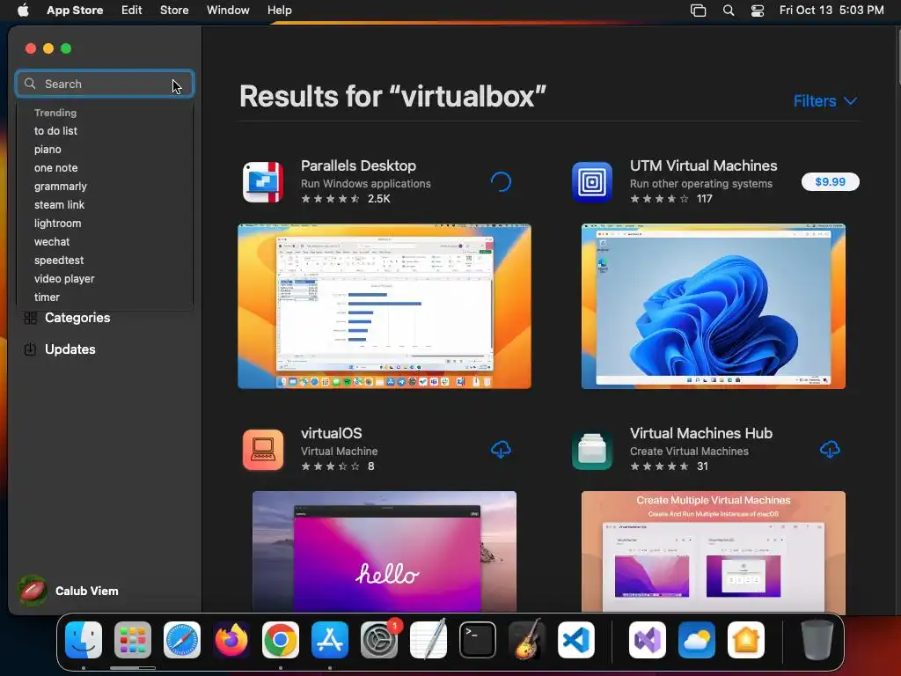Image resolution: width=901 pixels, height=676 pixels.
Task: Open the Parallels Desktop app icon
Action: (262, 182)
